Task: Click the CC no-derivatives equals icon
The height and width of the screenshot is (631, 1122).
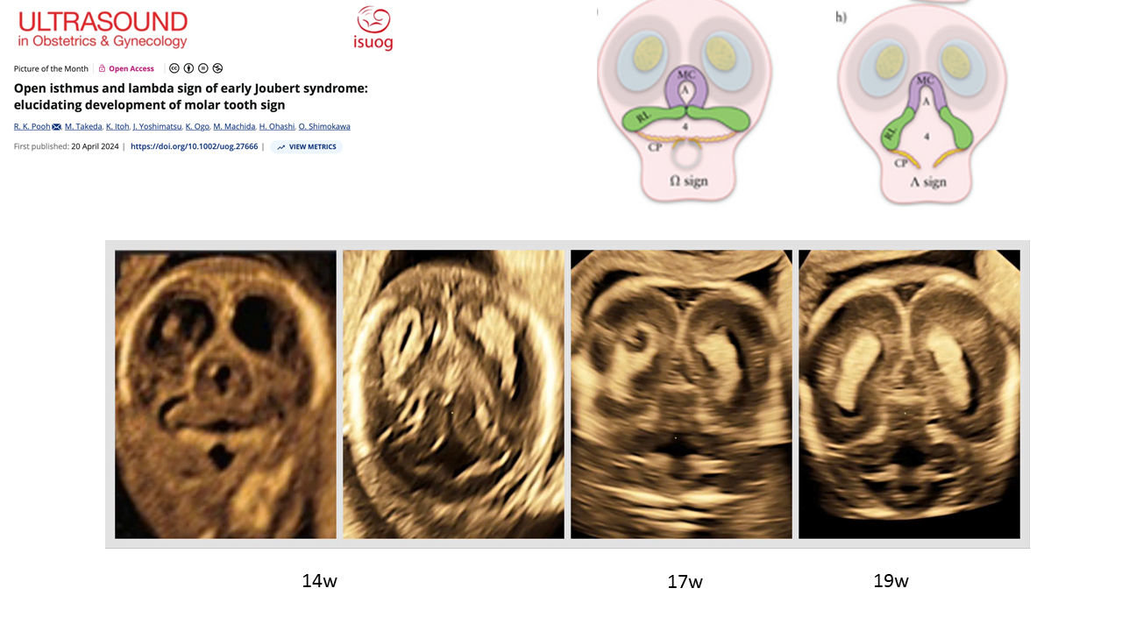Action: [x=203, y=68]
